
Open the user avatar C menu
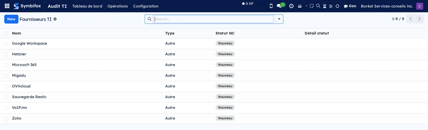pyautogui.click(x=420, y=6)
